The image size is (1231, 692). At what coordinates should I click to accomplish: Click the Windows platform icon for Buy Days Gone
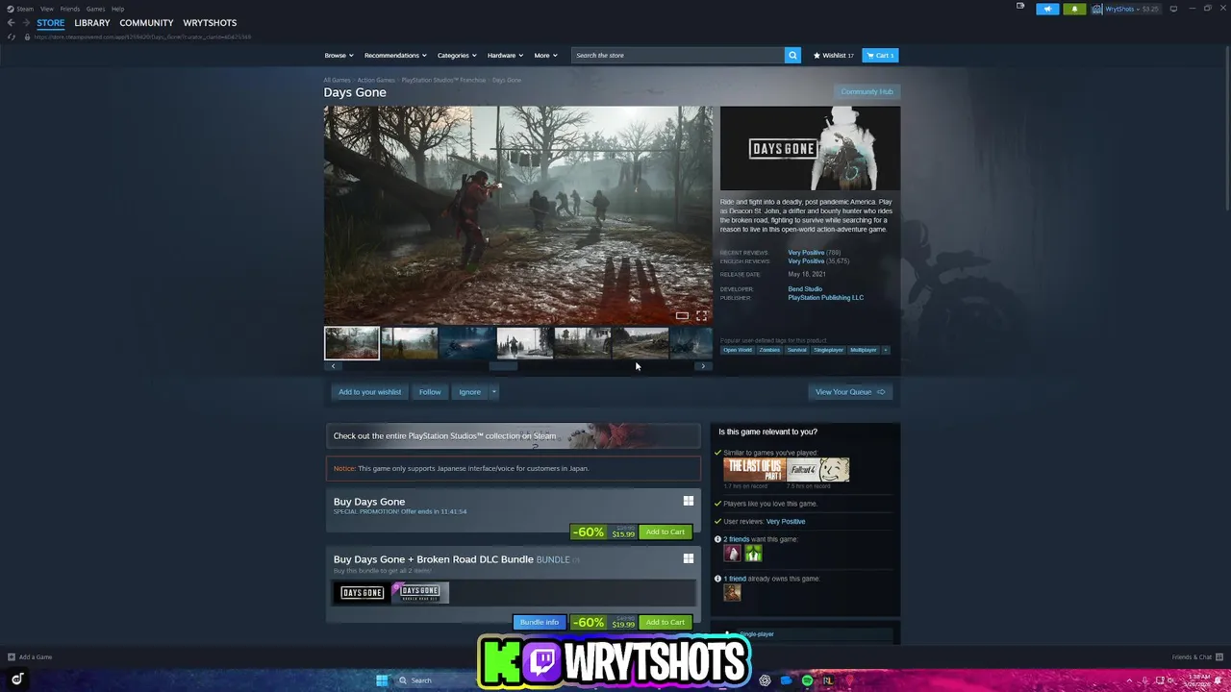click(x=688, y=501)
